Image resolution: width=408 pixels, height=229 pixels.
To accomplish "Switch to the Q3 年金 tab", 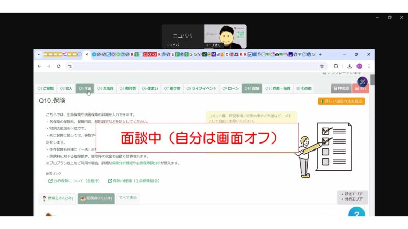I will pyautogui.click(x=85, y=88).
